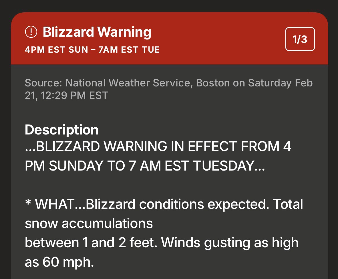The height and width of the screenshot is (279, 338).
Task: Select the Blizzard Warning title
Action: (97, 32)
